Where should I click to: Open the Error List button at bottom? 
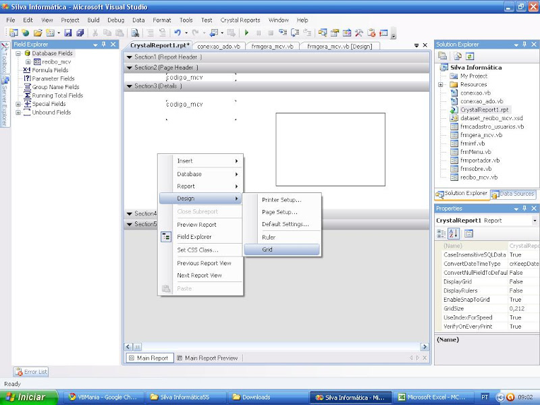point(31,372)
